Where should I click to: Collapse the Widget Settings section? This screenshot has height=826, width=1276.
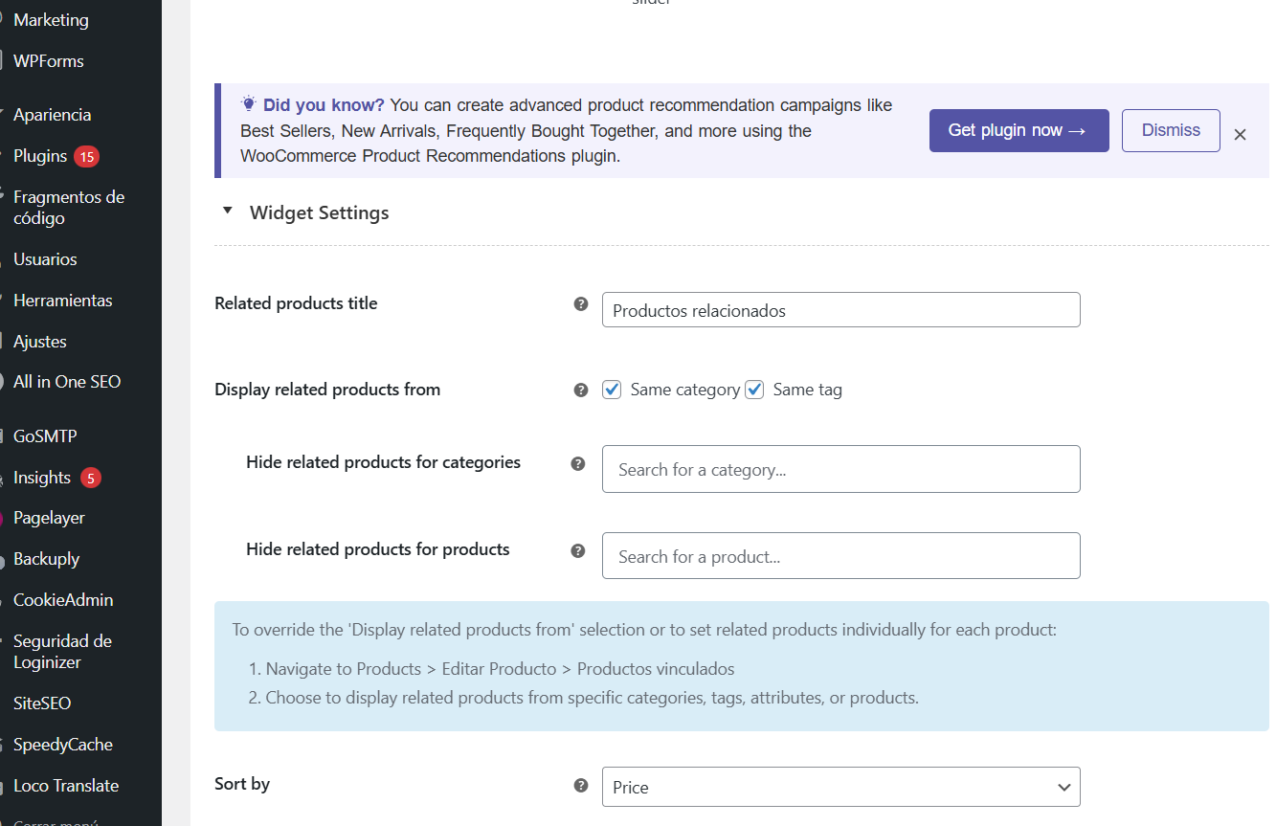click(x=228, y=212)
